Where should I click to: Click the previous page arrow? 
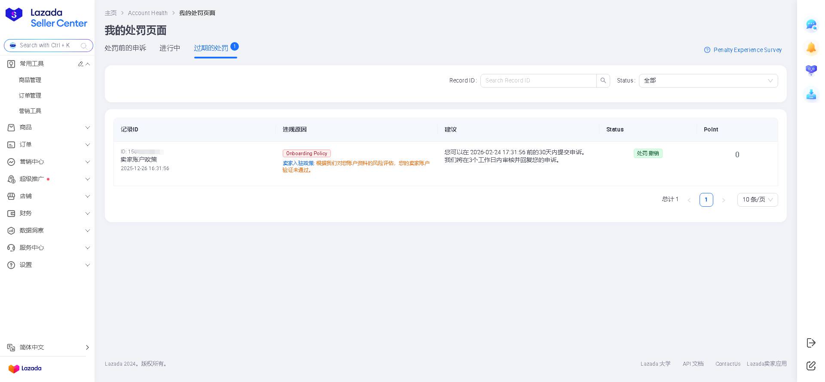[689, 200]
